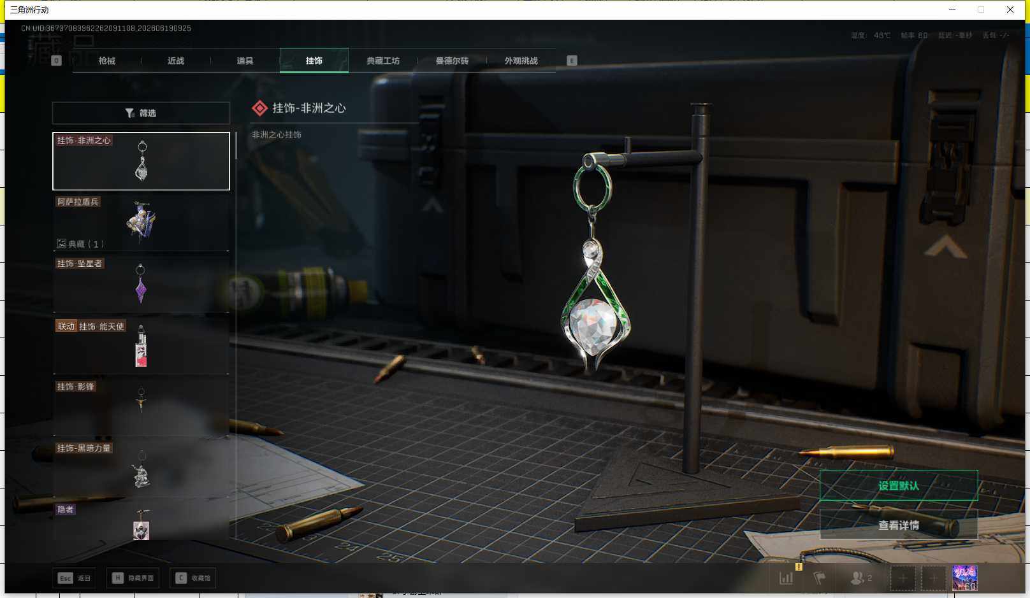The image size is (1030, 598).
Task: Close the 三角洲行动 window
Action: (x=1010, y=10)
